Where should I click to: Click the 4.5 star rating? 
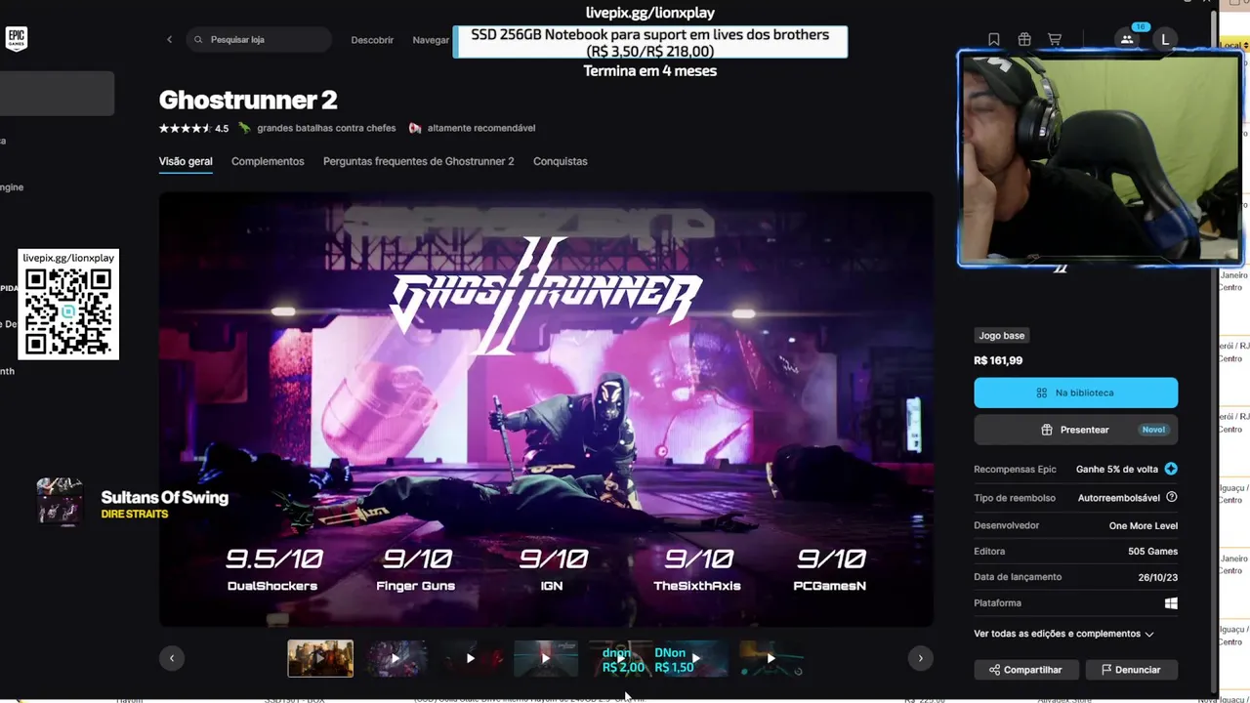(x=193, y=128)
